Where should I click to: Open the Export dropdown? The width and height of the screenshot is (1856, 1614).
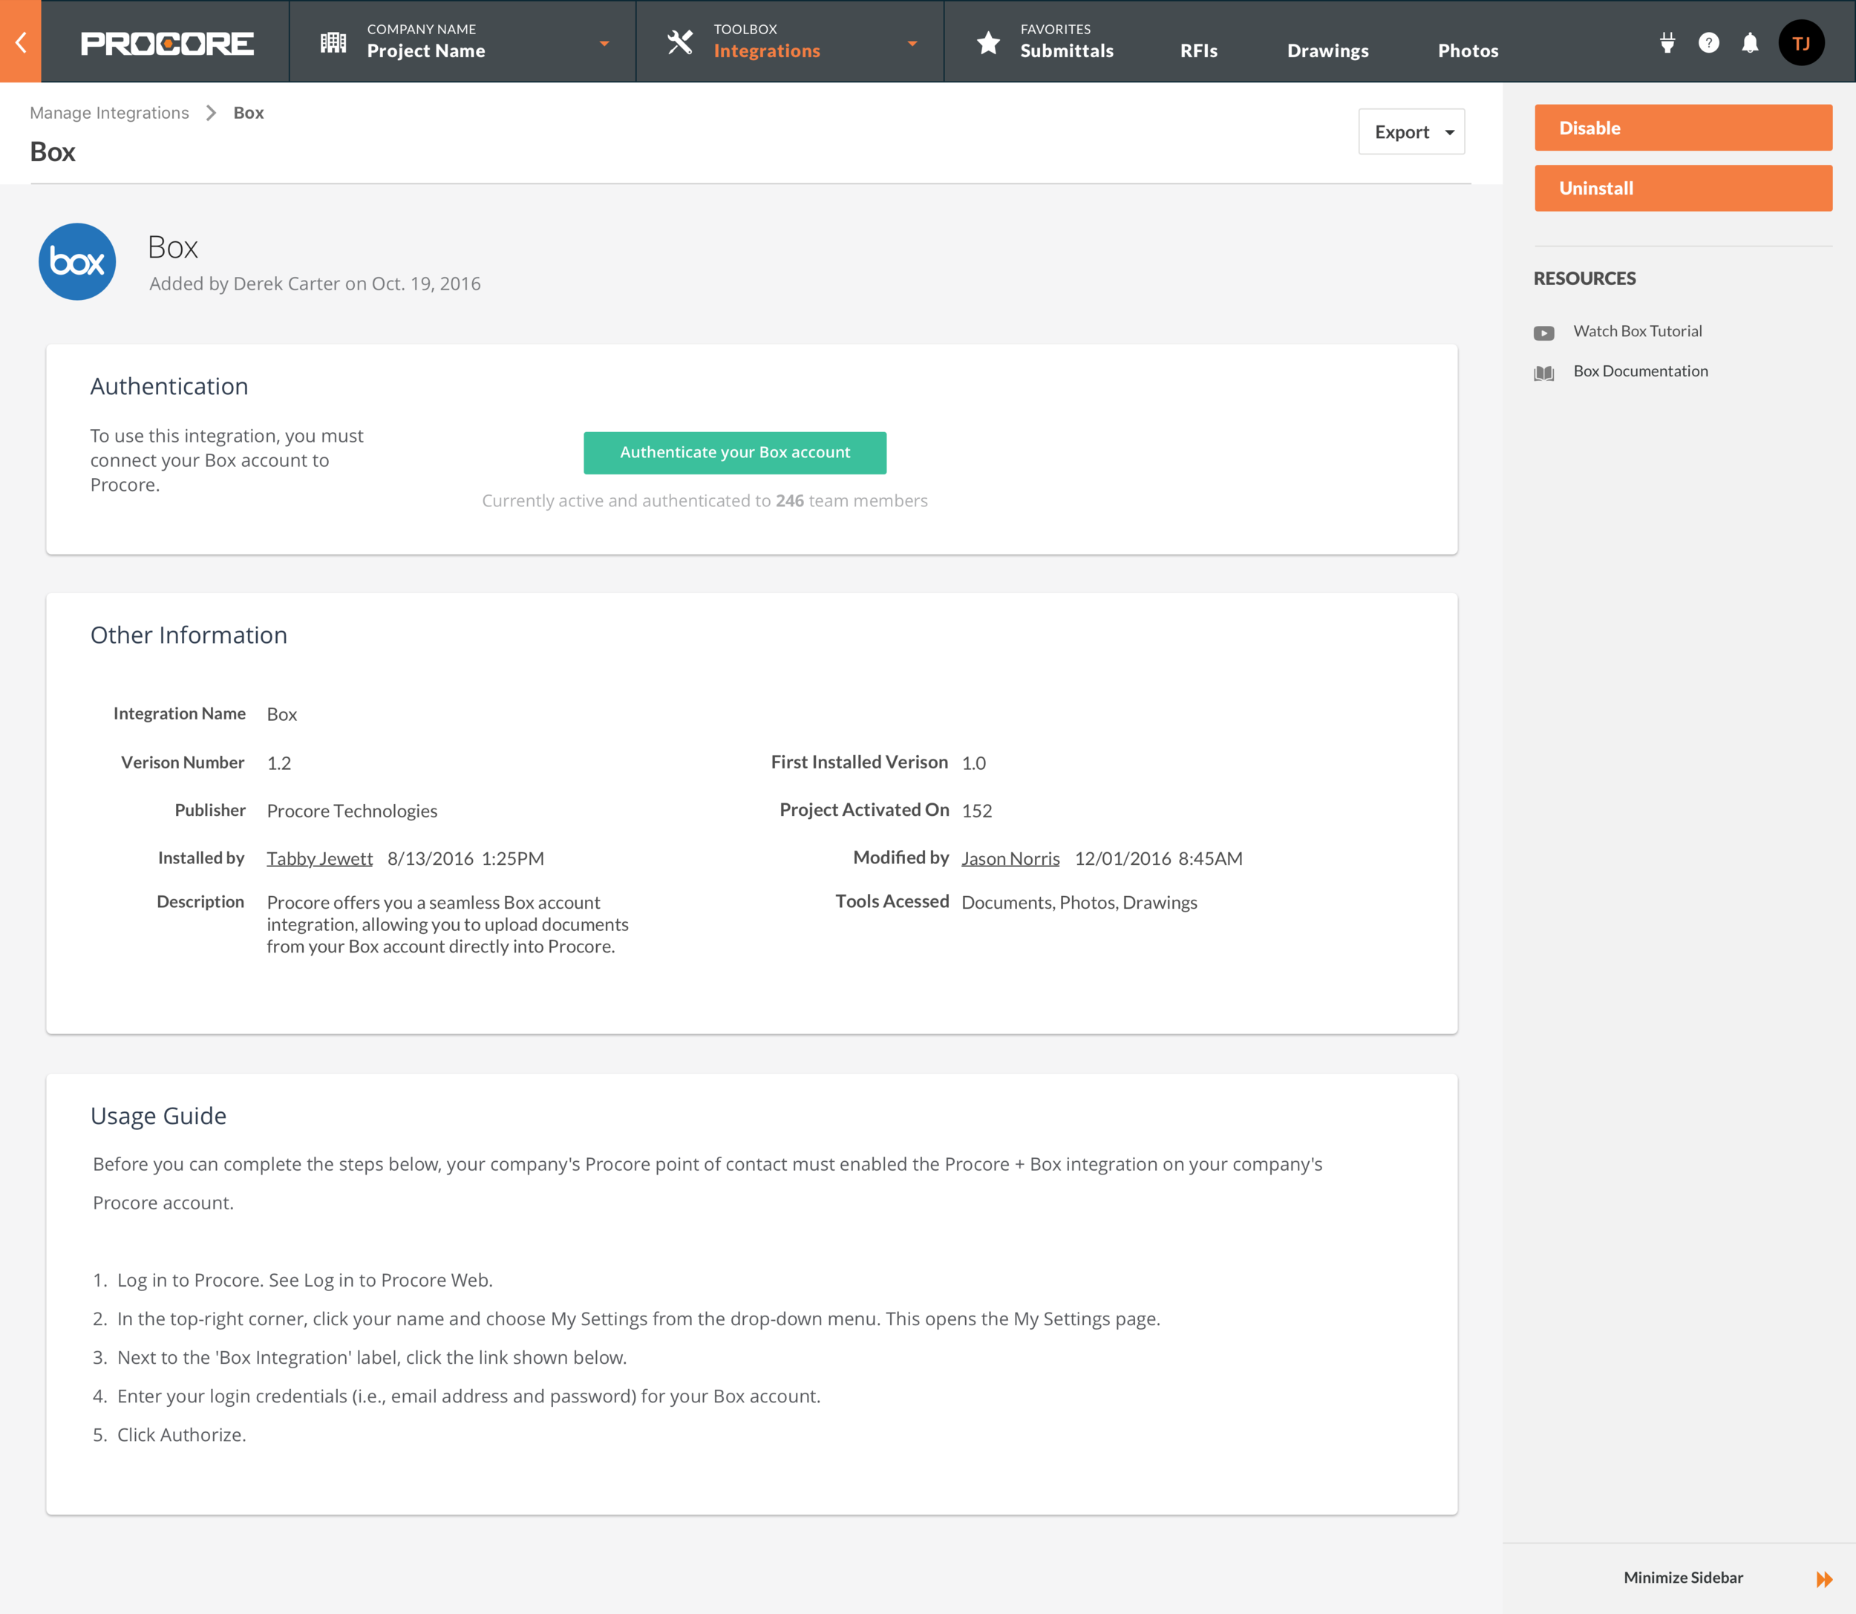(x=1411, y=131)
